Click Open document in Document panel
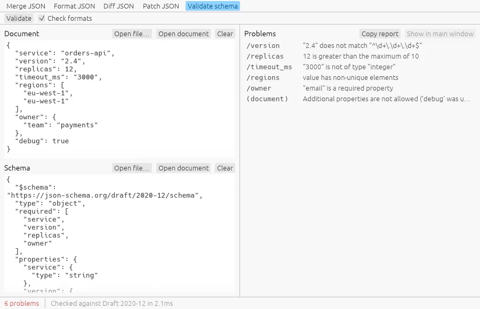Image resolution: width=480 pixels, height=309 pixels. click(x=183, y=34)
